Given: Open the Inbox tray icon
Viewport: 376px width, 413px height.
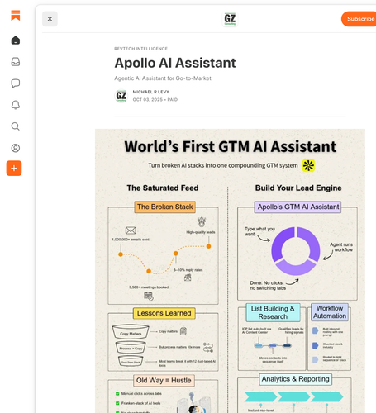Looking at the screenshot, I should (16, 62).
